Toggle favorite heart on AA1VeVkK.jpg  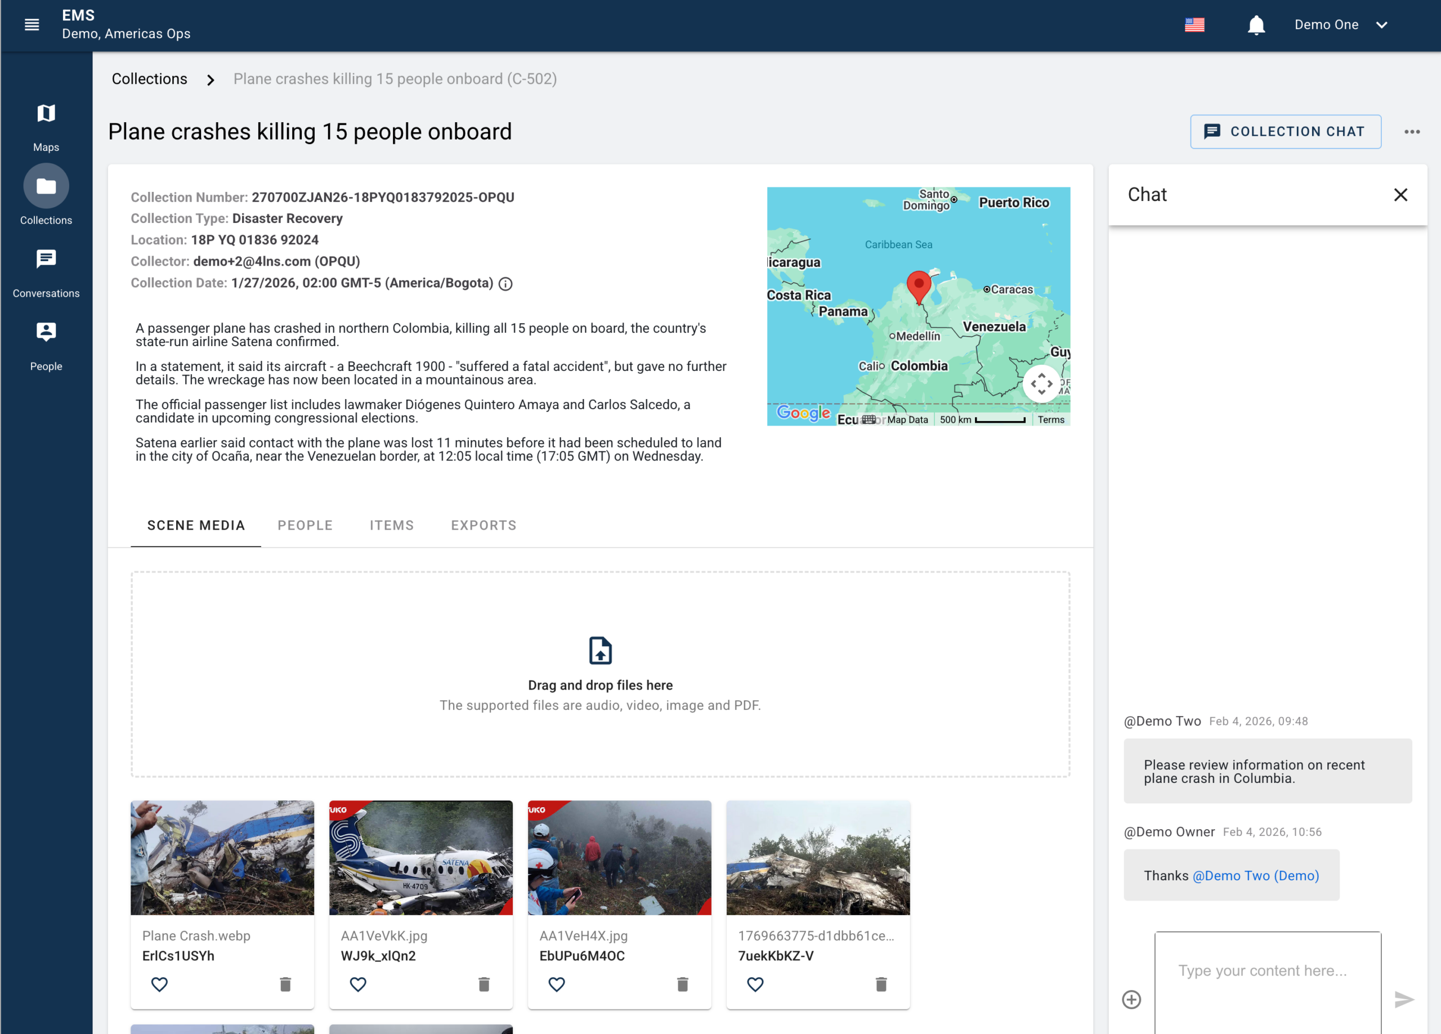click(357, 984)
